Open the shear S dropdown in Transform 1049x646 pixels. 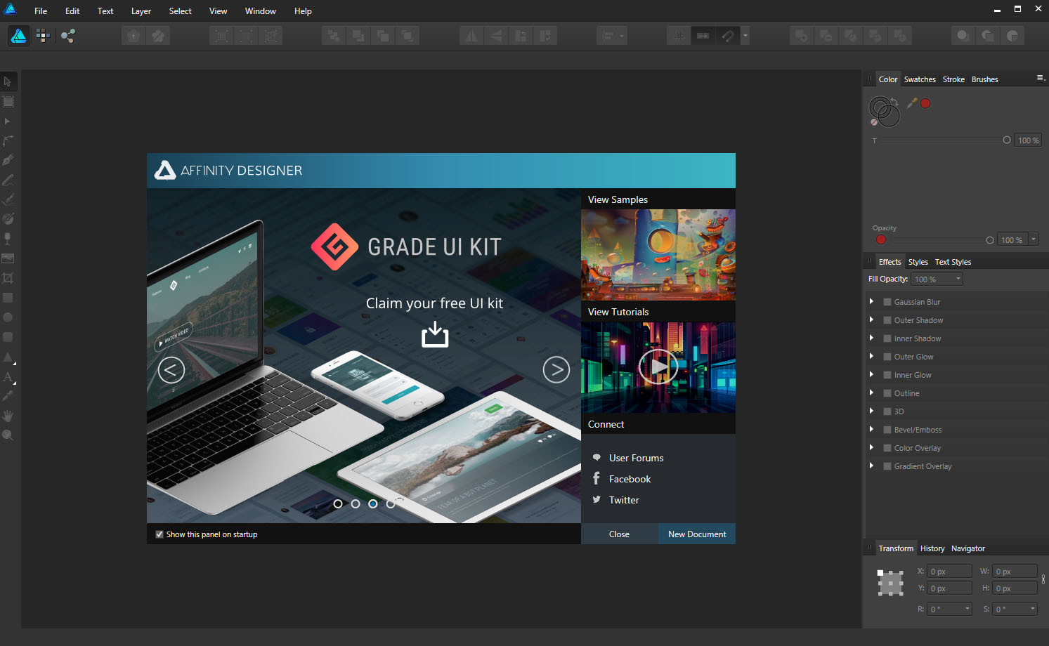pyautogui.click(x=1033, y=609)
